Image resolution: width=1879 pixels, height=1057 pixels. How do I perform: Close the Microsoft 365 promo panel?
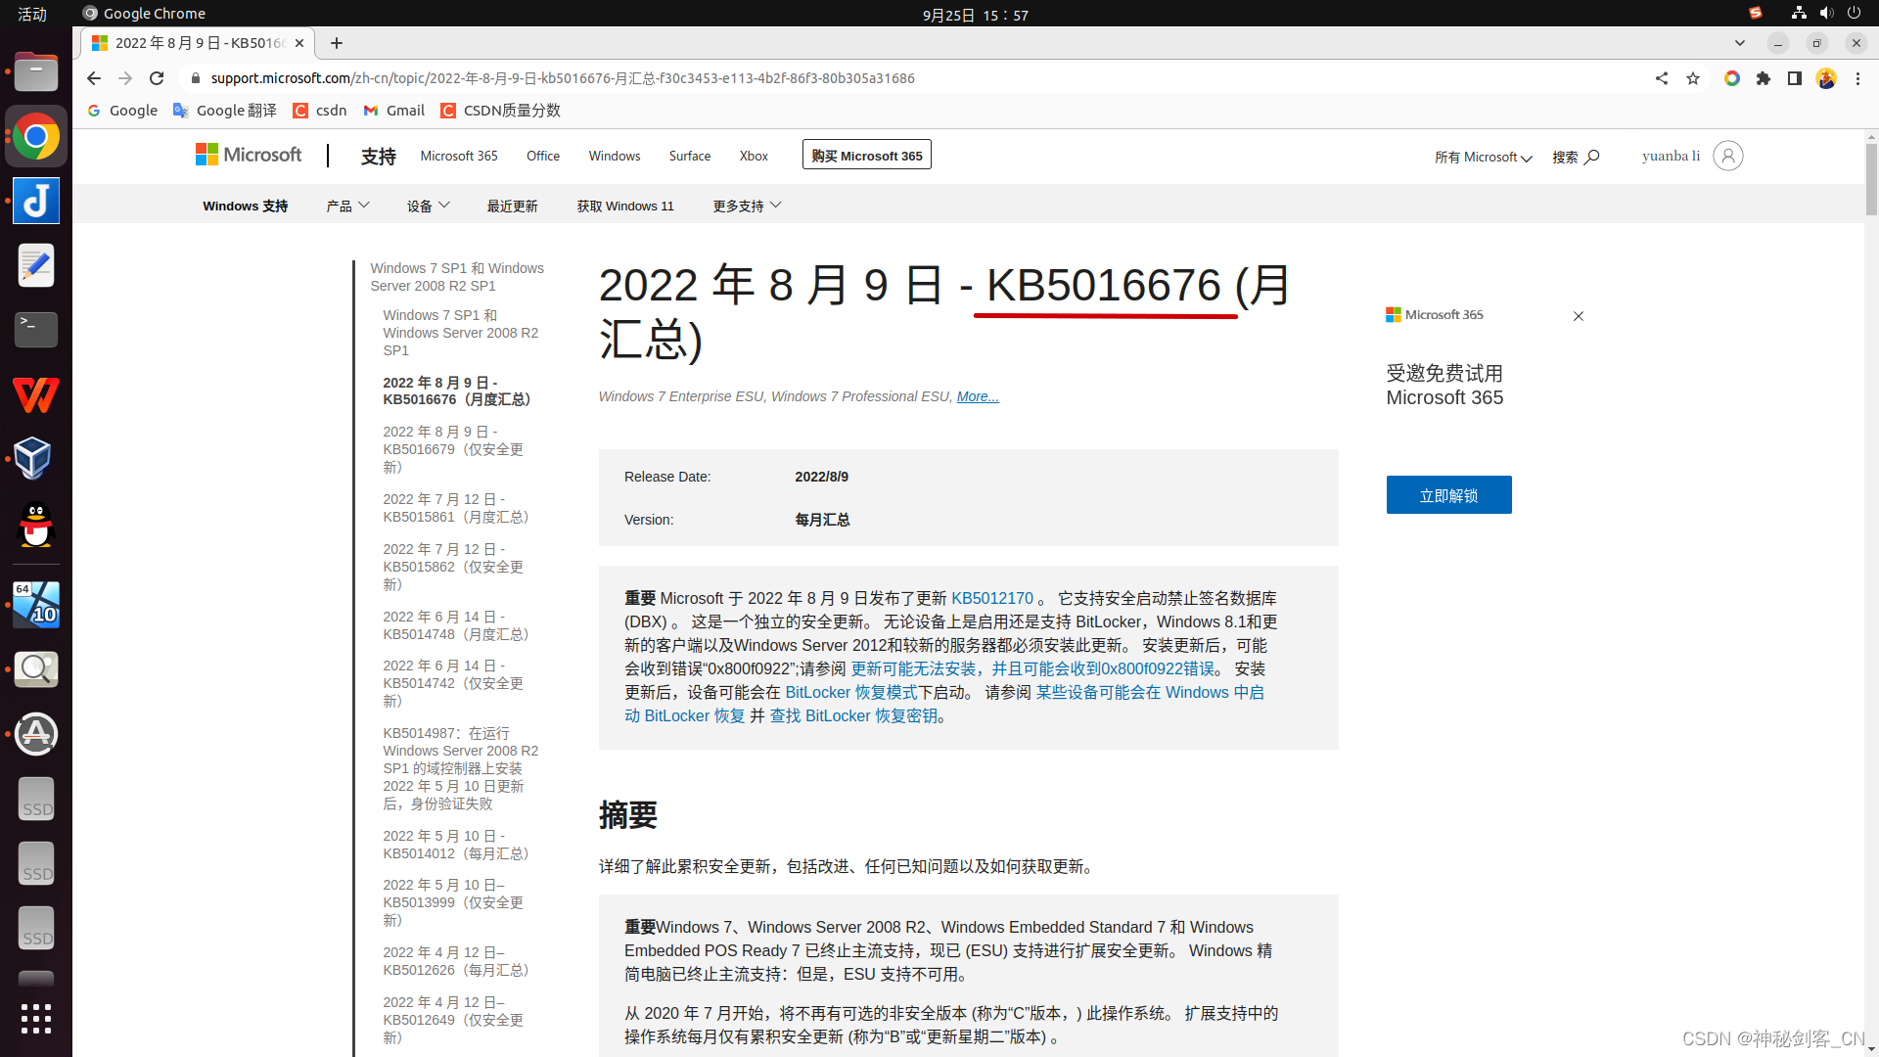point(1579,316)
